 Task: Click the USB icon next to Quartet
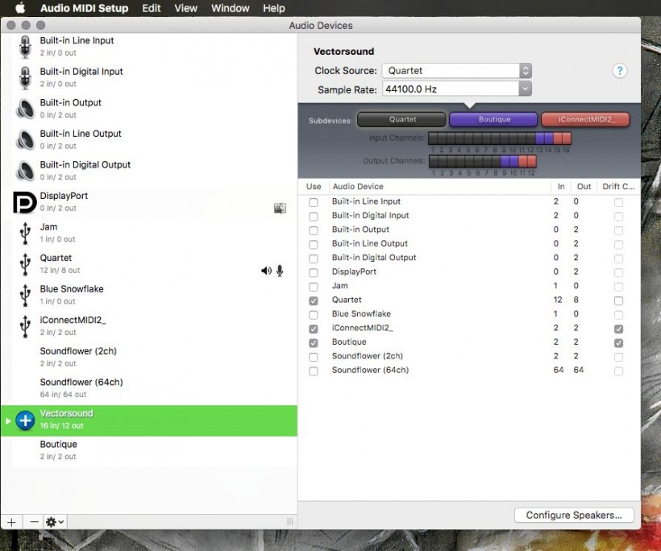coord(25,264)
